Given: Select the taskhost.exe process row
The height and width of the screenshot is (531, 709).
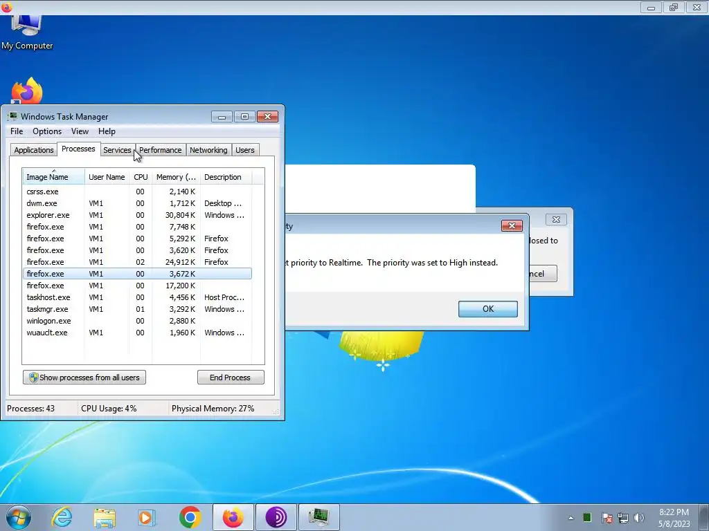Looking at the screenshot, I should coord(137,297).
